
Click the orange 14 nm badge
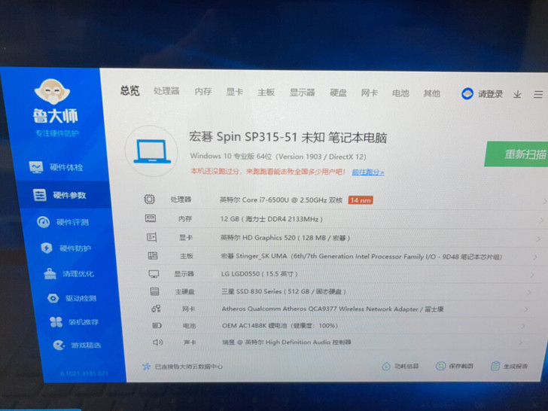coord(361,200)
